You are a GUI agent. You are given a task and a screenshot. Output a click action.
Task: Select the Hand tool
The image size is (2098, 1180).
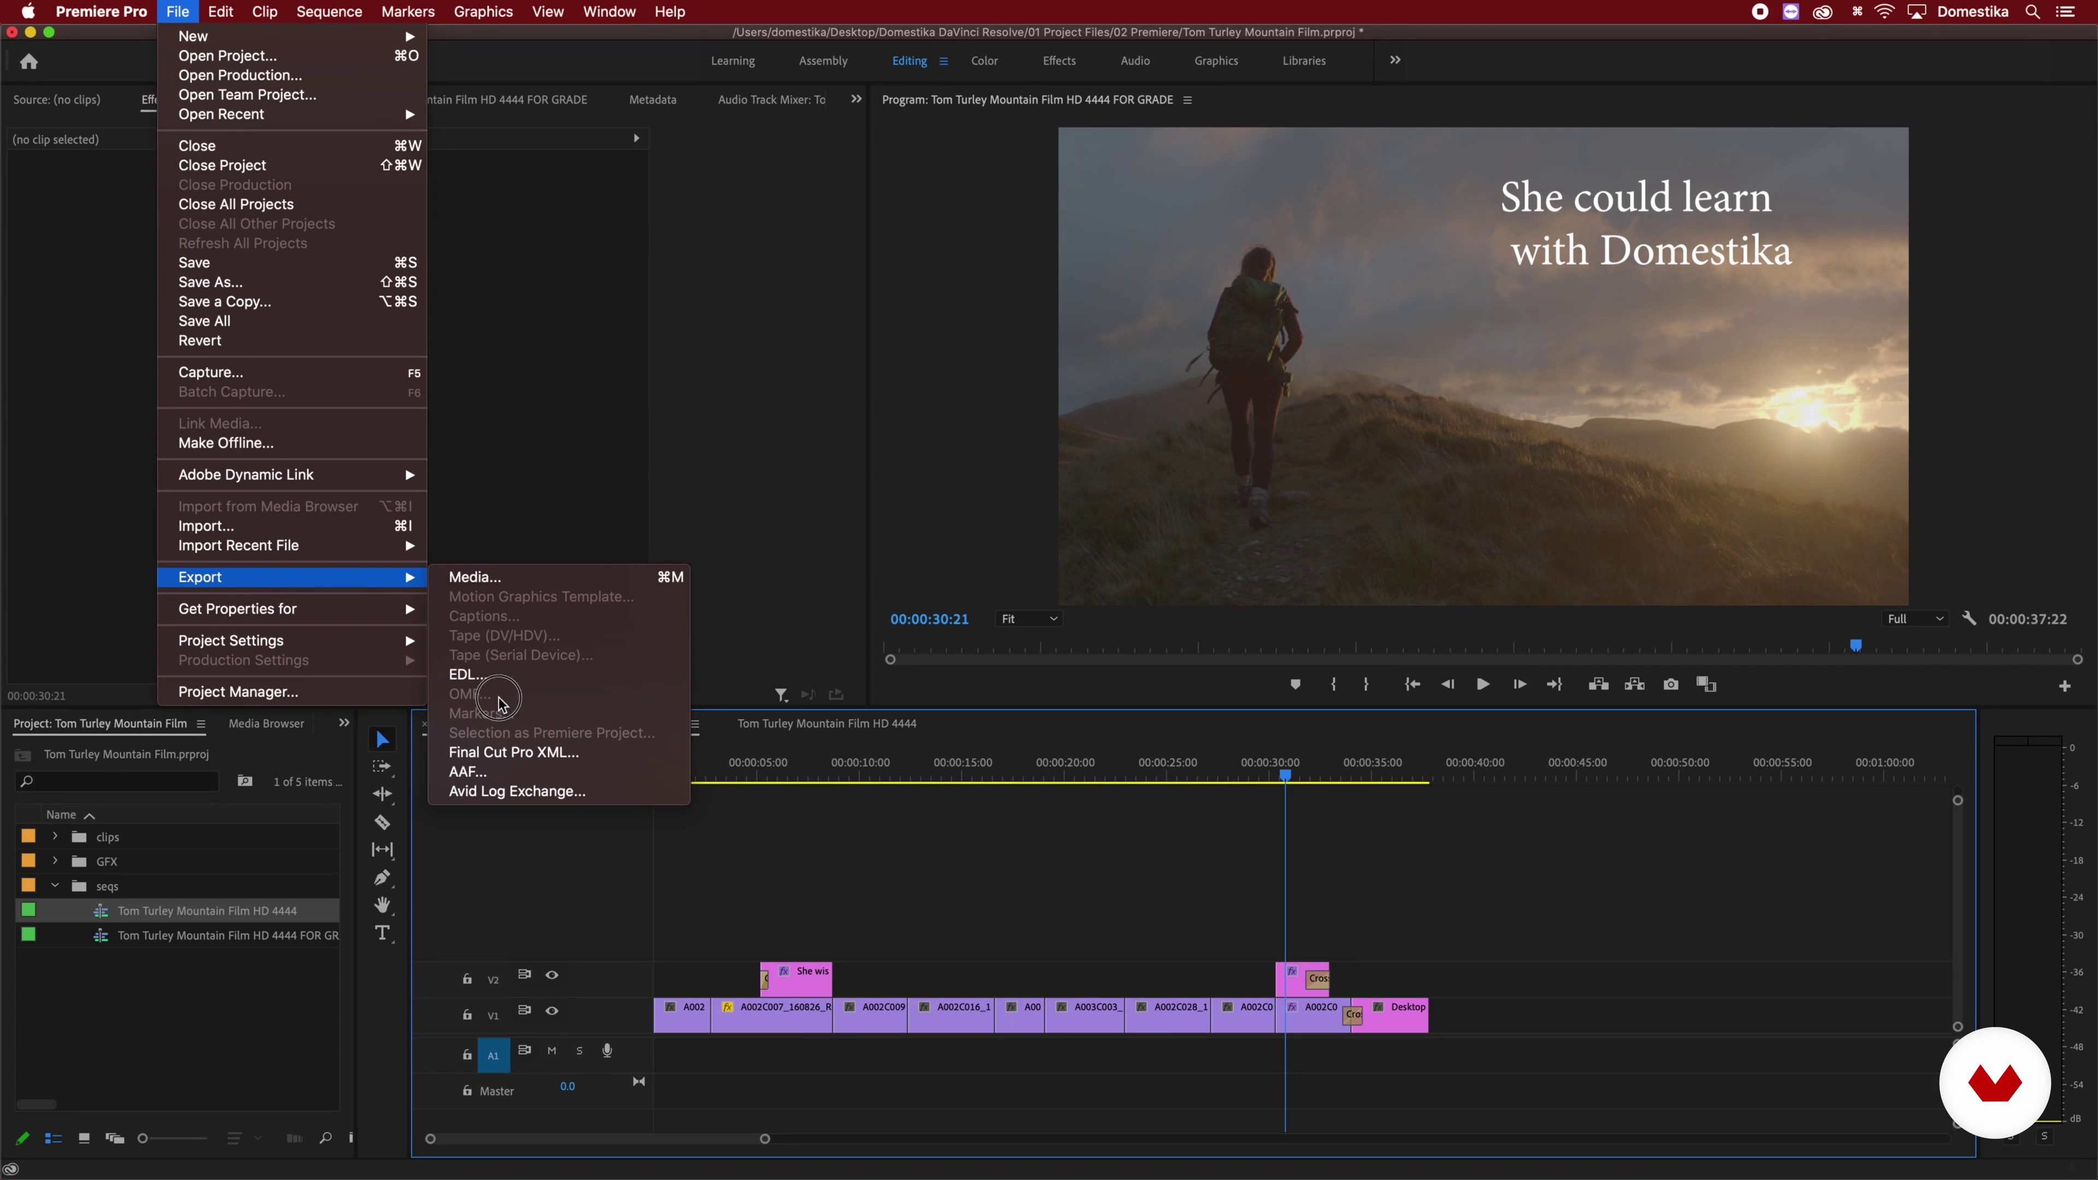pyautogui.click(x=382, y=905)
